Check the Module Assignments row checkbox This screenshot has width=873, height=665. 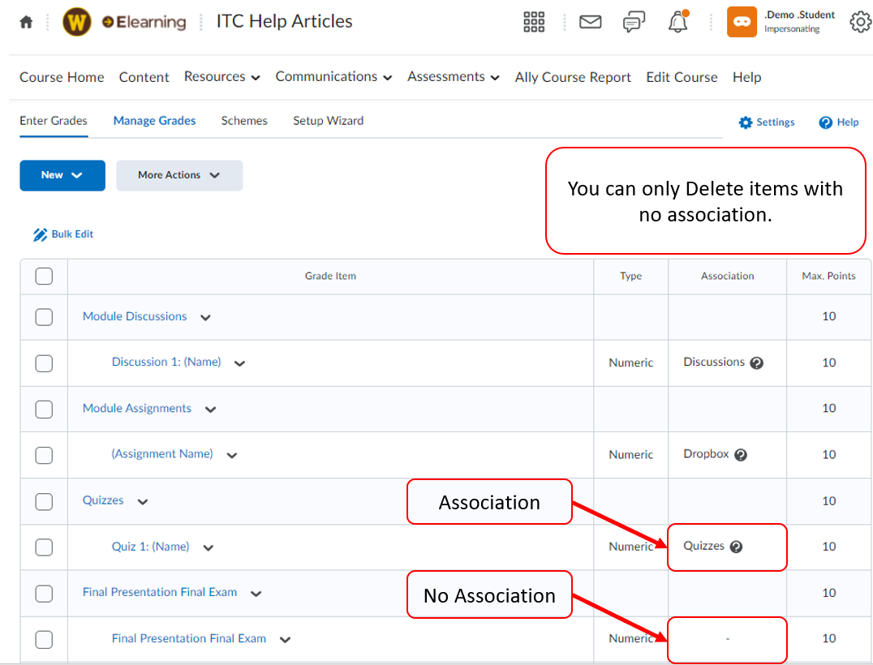tap(44, 409)
